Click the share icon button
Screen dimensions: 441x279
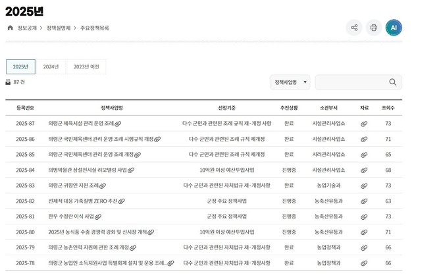(x=354, y=28)
